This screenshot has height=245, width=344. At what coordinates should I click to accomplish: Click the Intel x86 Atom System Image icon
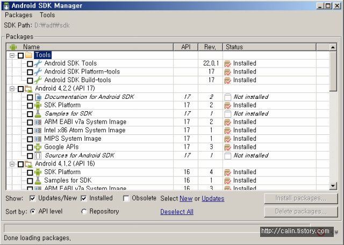38,131
